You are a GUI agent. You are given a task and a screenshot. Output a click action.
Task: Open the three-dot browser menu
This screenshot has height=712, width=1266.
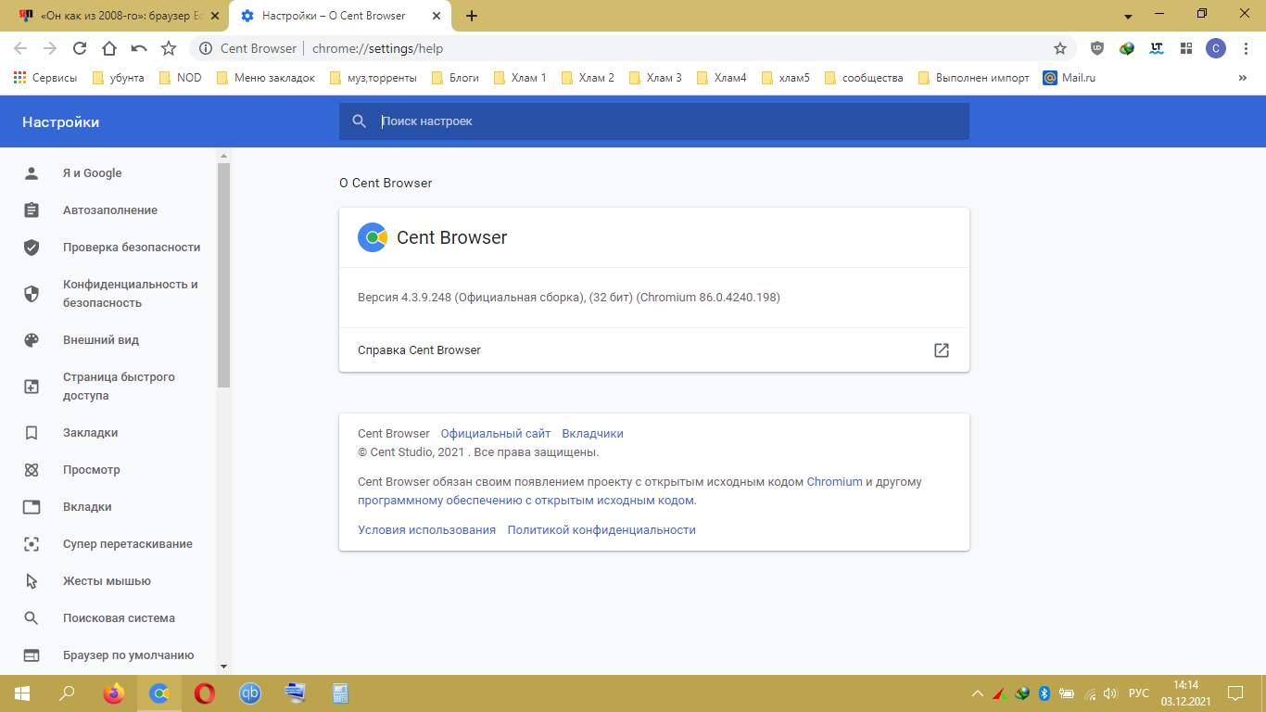click(x=1246, y=48)
